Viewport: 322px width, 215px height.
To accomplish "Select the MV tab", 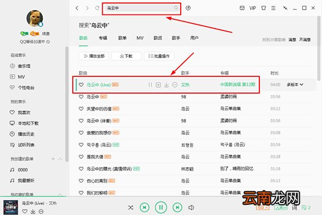I will 140,38.
